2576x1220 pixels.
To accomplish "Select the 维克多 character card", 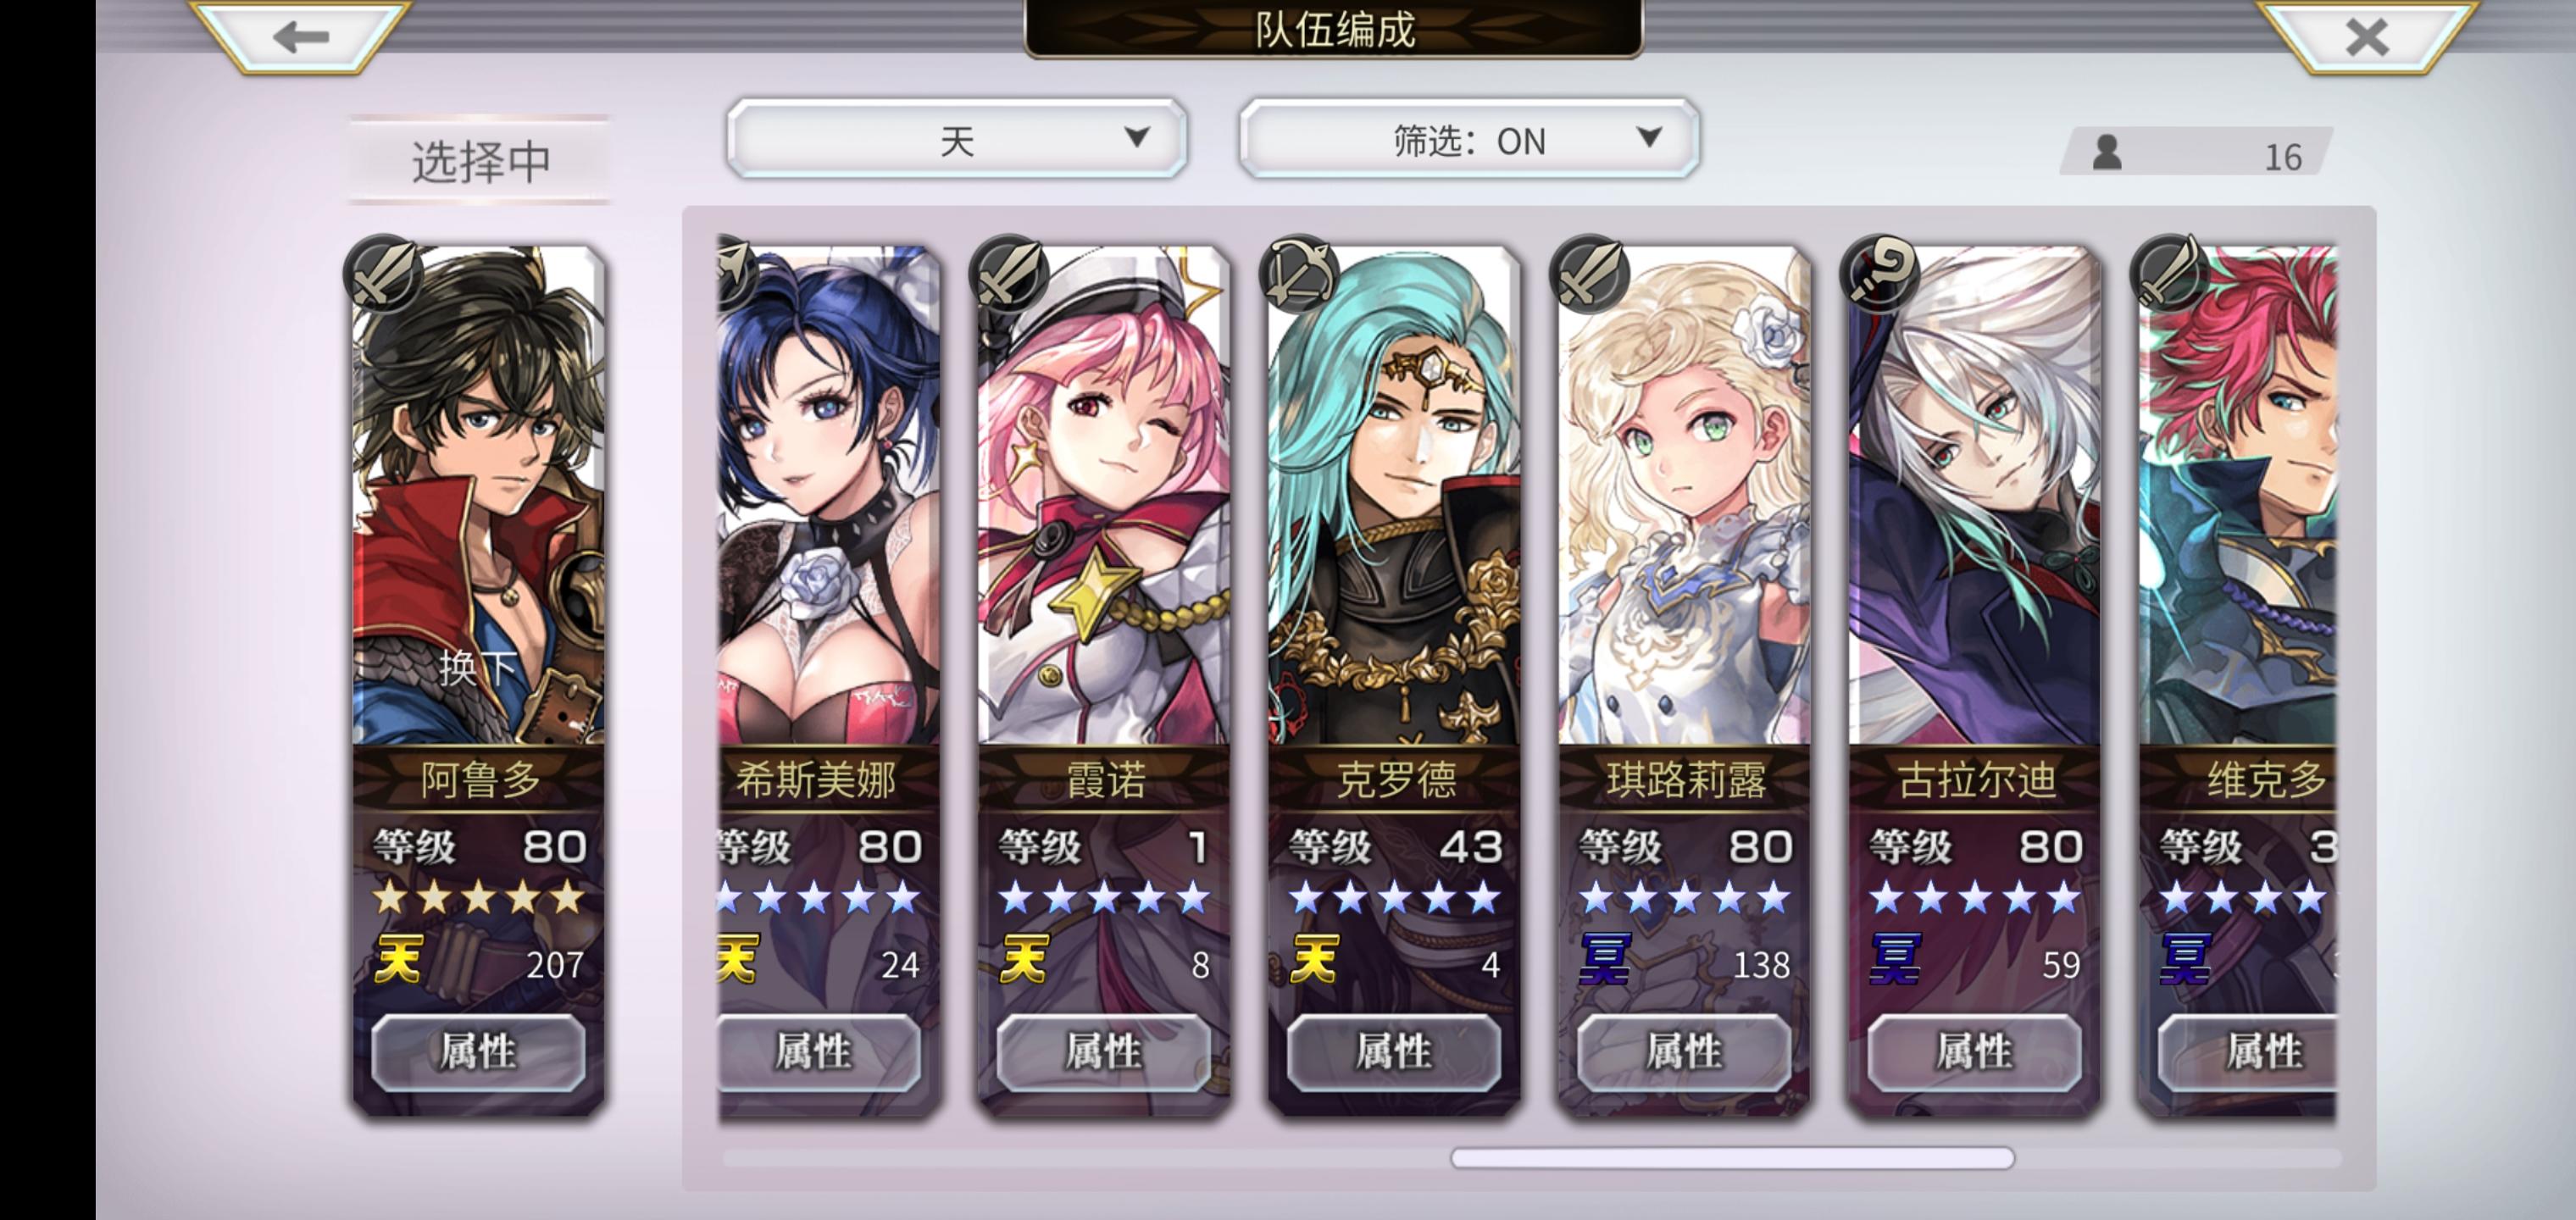I will (x=2238, y=680).
